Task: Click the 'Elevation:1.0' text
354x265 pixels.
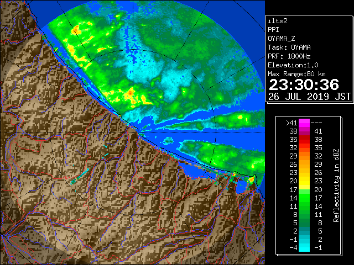Action: click(x=293, y=65)
